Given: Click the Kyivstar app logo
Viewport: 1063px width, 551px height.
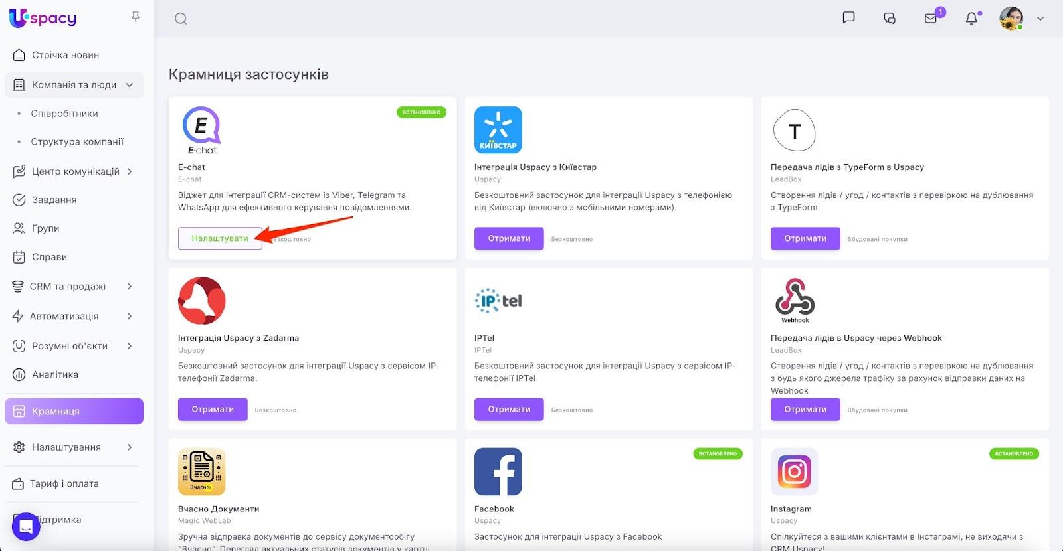Looking at the screenshot, I should coord(498,130).
